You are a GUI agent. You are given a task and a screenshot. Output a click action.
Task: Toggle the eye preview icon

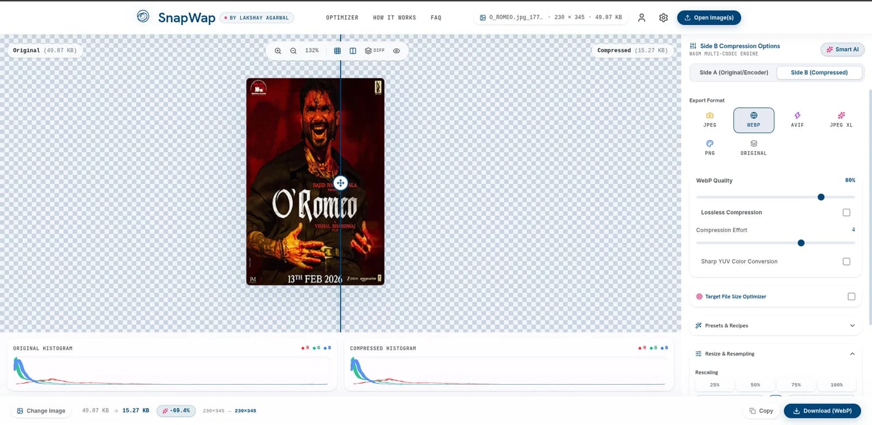[396, 51]
